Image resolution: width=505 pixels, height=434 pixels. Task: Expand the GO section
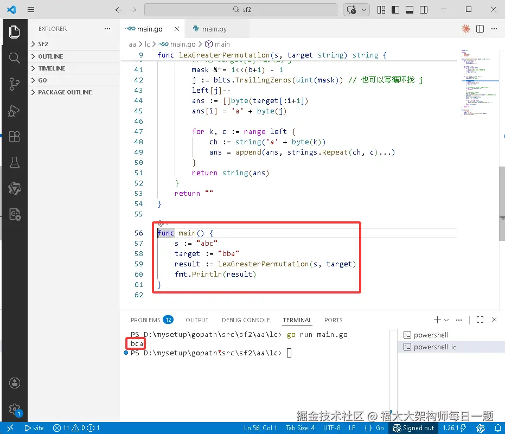[x=74, y=80]
